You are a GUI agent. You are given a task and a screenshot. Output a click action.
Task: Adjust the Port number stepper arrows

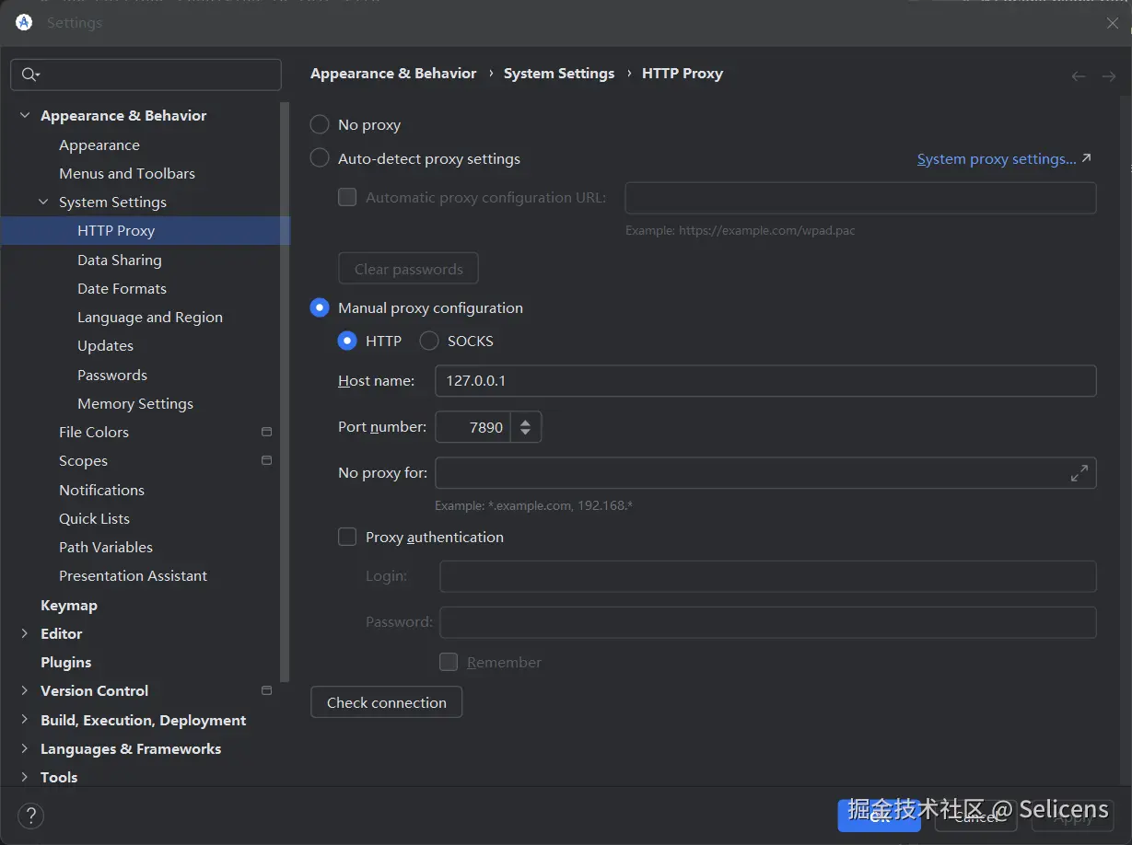pos(525,427)
